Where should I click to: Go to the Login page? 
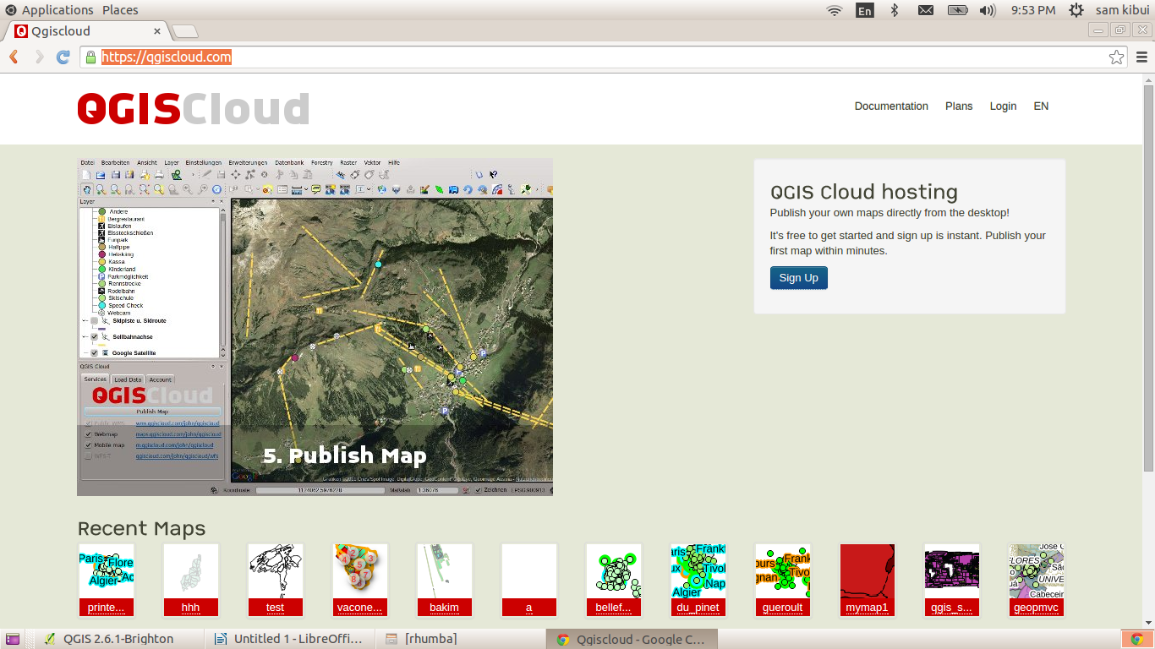pos(1003,106)
